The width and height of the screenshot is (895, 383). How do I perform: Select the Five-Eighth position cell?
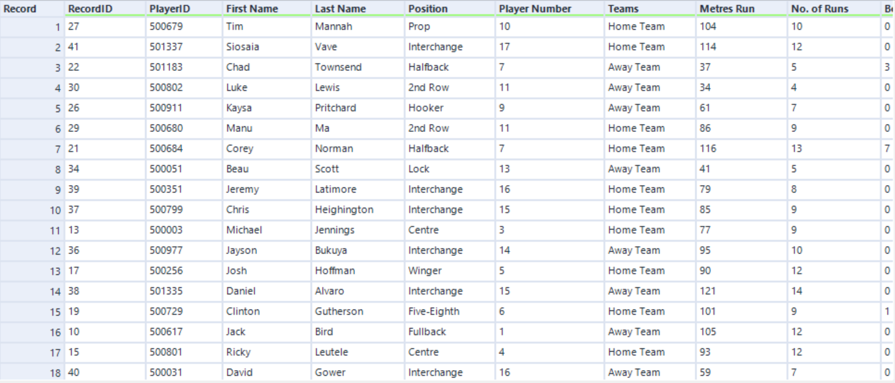coord(433,311)
